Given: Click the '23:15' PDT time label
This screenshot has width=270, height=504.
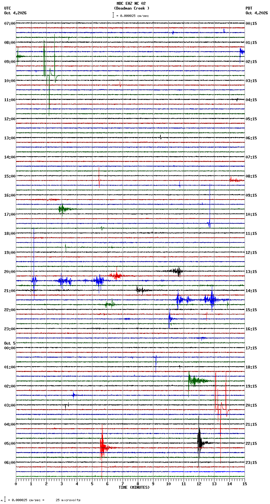Looking at the screenshot, I should [x=251, y=463].
